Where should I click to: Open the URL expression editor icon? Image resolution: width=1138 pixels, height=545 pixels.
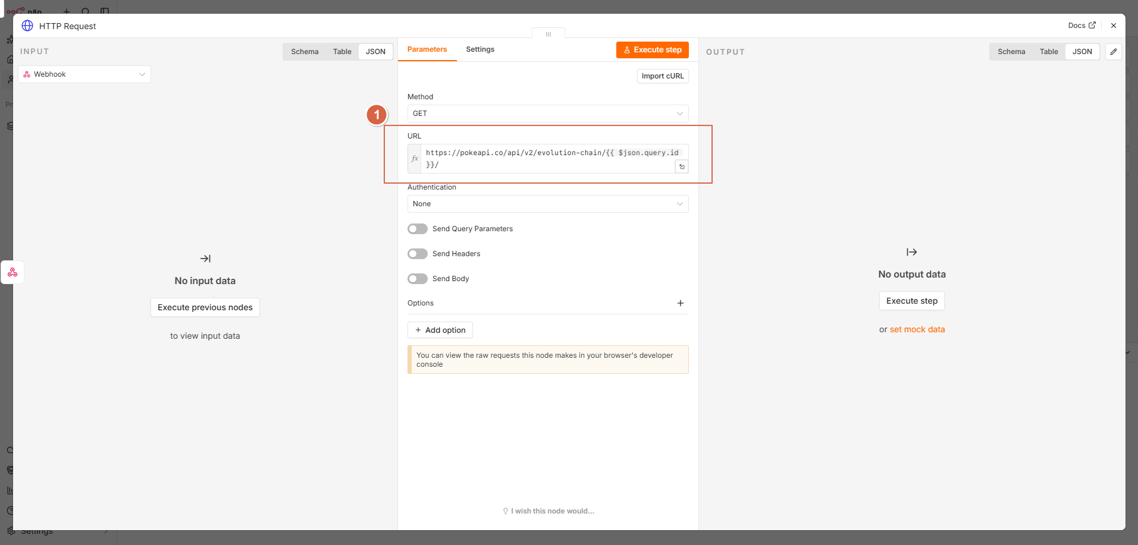tap(682, 167)
